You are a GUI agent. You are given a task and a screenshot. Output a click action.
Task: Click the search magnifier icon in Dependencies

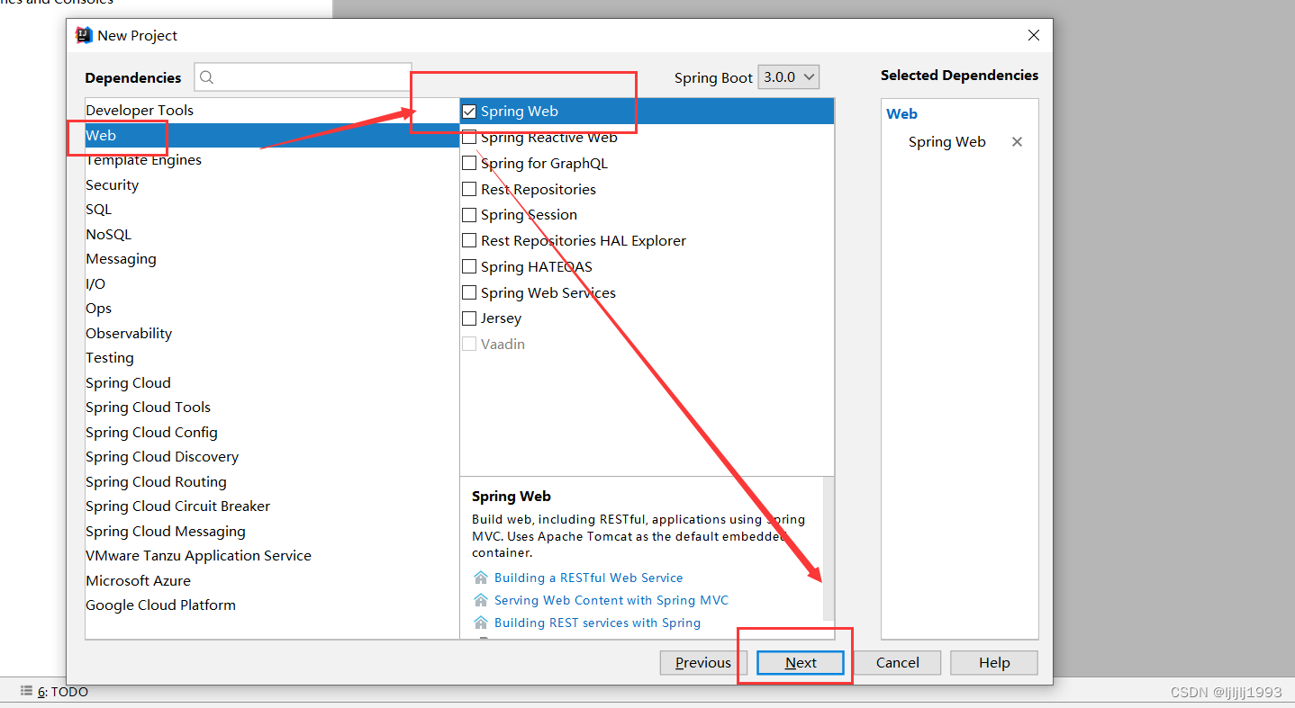207,77
